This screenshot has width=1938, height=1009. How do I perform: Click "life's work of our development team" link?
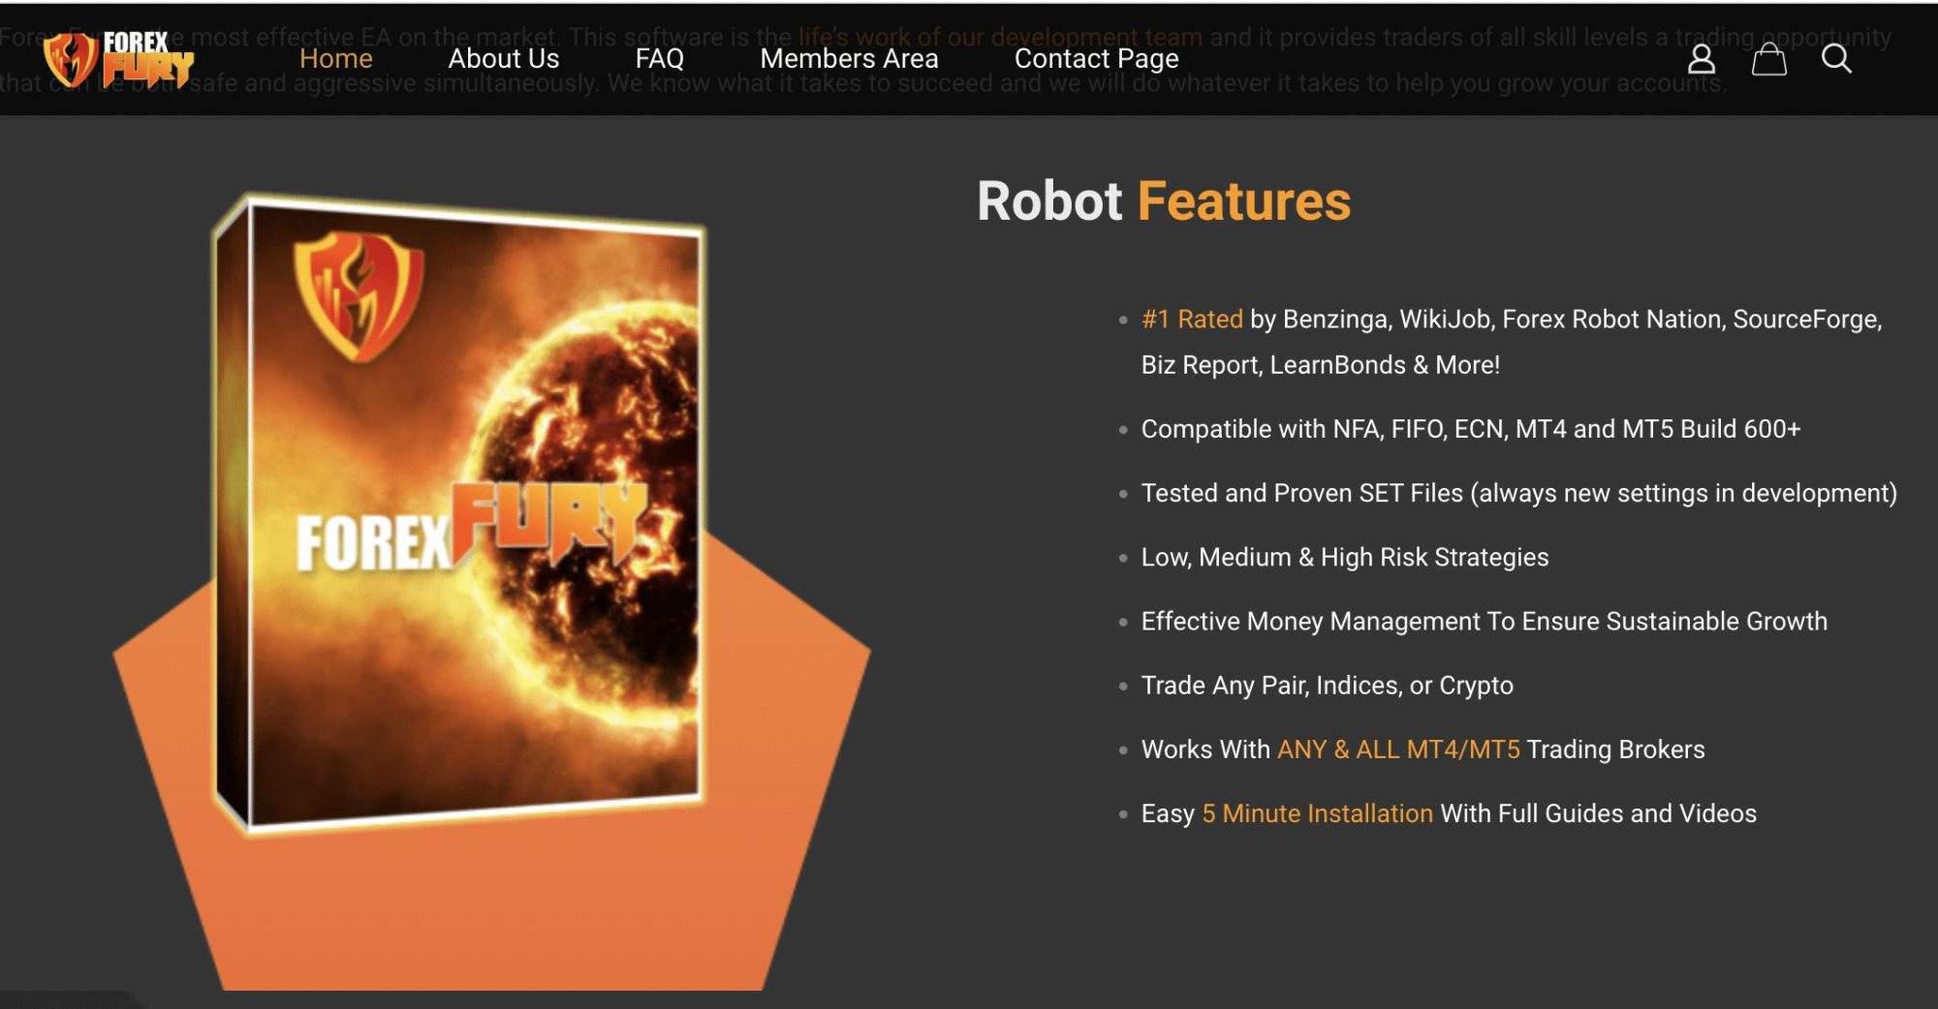[999, 37]
